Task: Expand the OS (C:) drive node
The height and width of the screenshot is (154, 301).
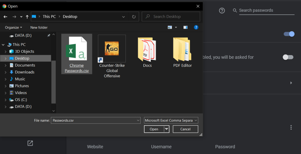Action: (x=5, y=100)
